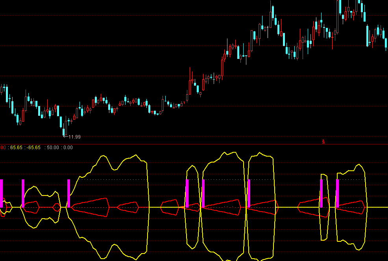Screen dimensions: 388x261
Task: Click the arrow pointing to 11.99
Action: 65,137
